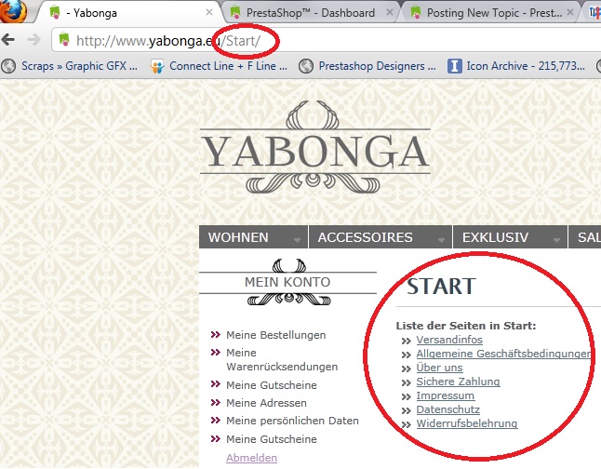Image resolution: width=601 pixels, height=469 pixels.
Task: Open Meine Warenrücksendungen
Action: point(282,360)
